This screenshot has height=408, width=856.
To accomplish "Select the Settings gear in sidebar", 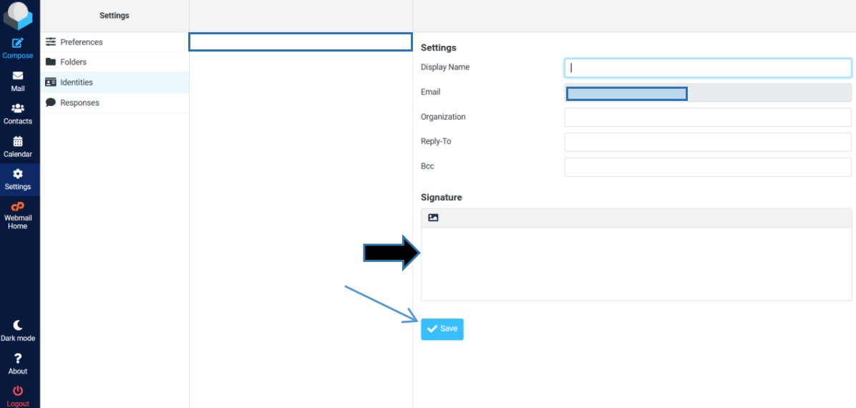I will point(17,180).
